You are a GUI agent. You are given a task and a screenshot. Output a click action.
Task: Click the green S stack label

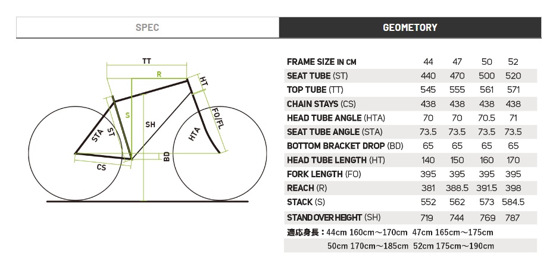127,115
